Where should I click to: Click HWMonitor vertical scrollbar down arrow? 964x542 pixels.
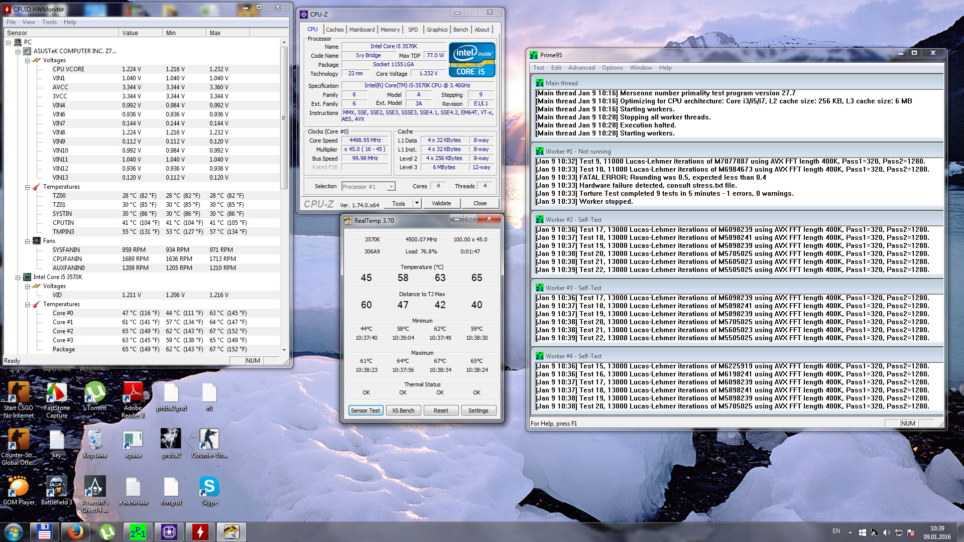284,350
